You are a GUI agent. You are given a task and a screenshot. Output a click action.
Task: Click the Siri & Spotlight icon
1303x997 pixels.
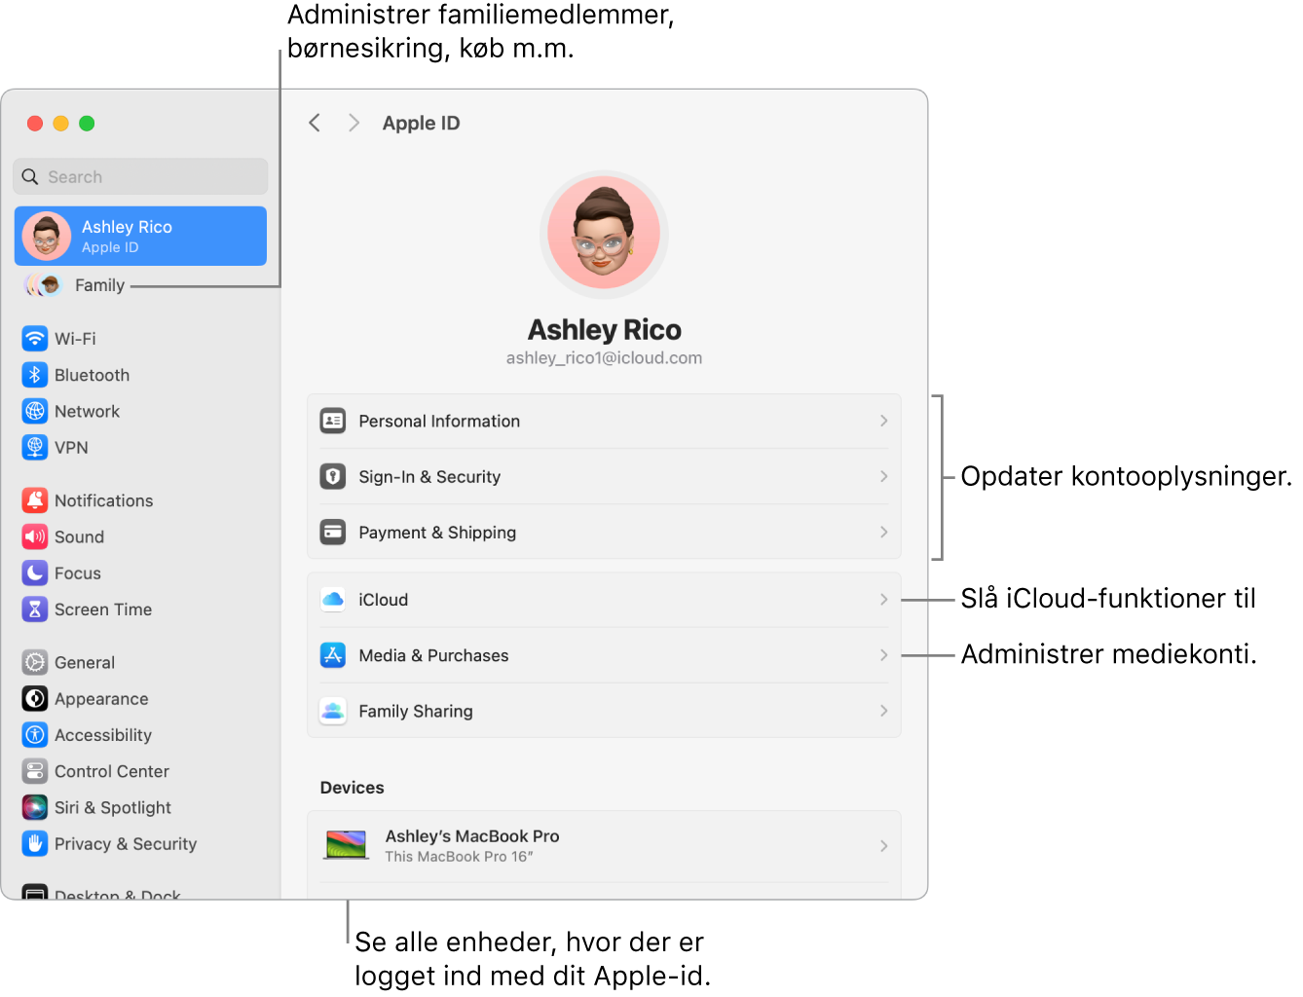[x=35, y=807]
